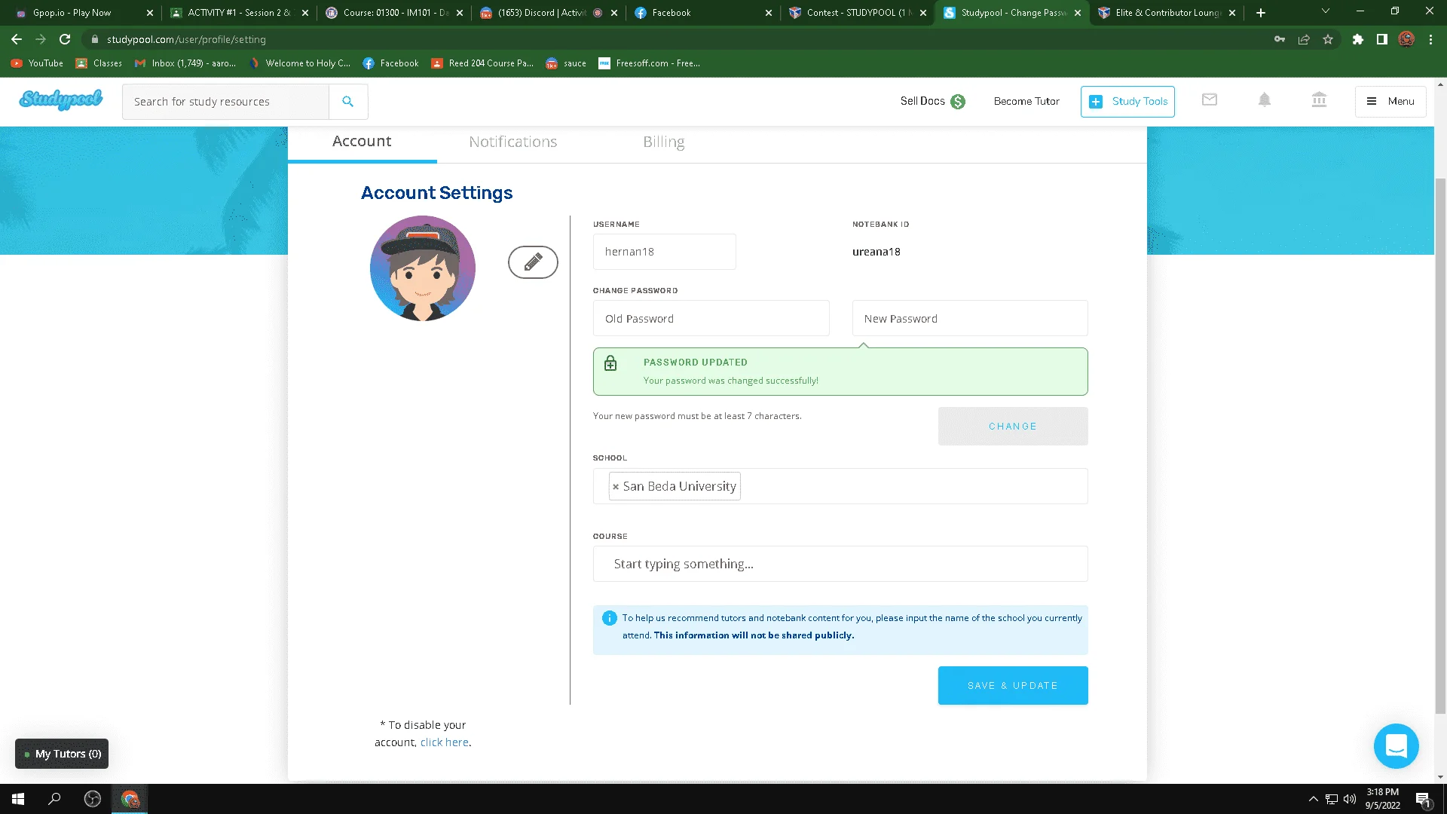Screen dimensions: 1447x814
Task: Click the SAVE & UPDATE button
Action: (x=1013, y=686)
